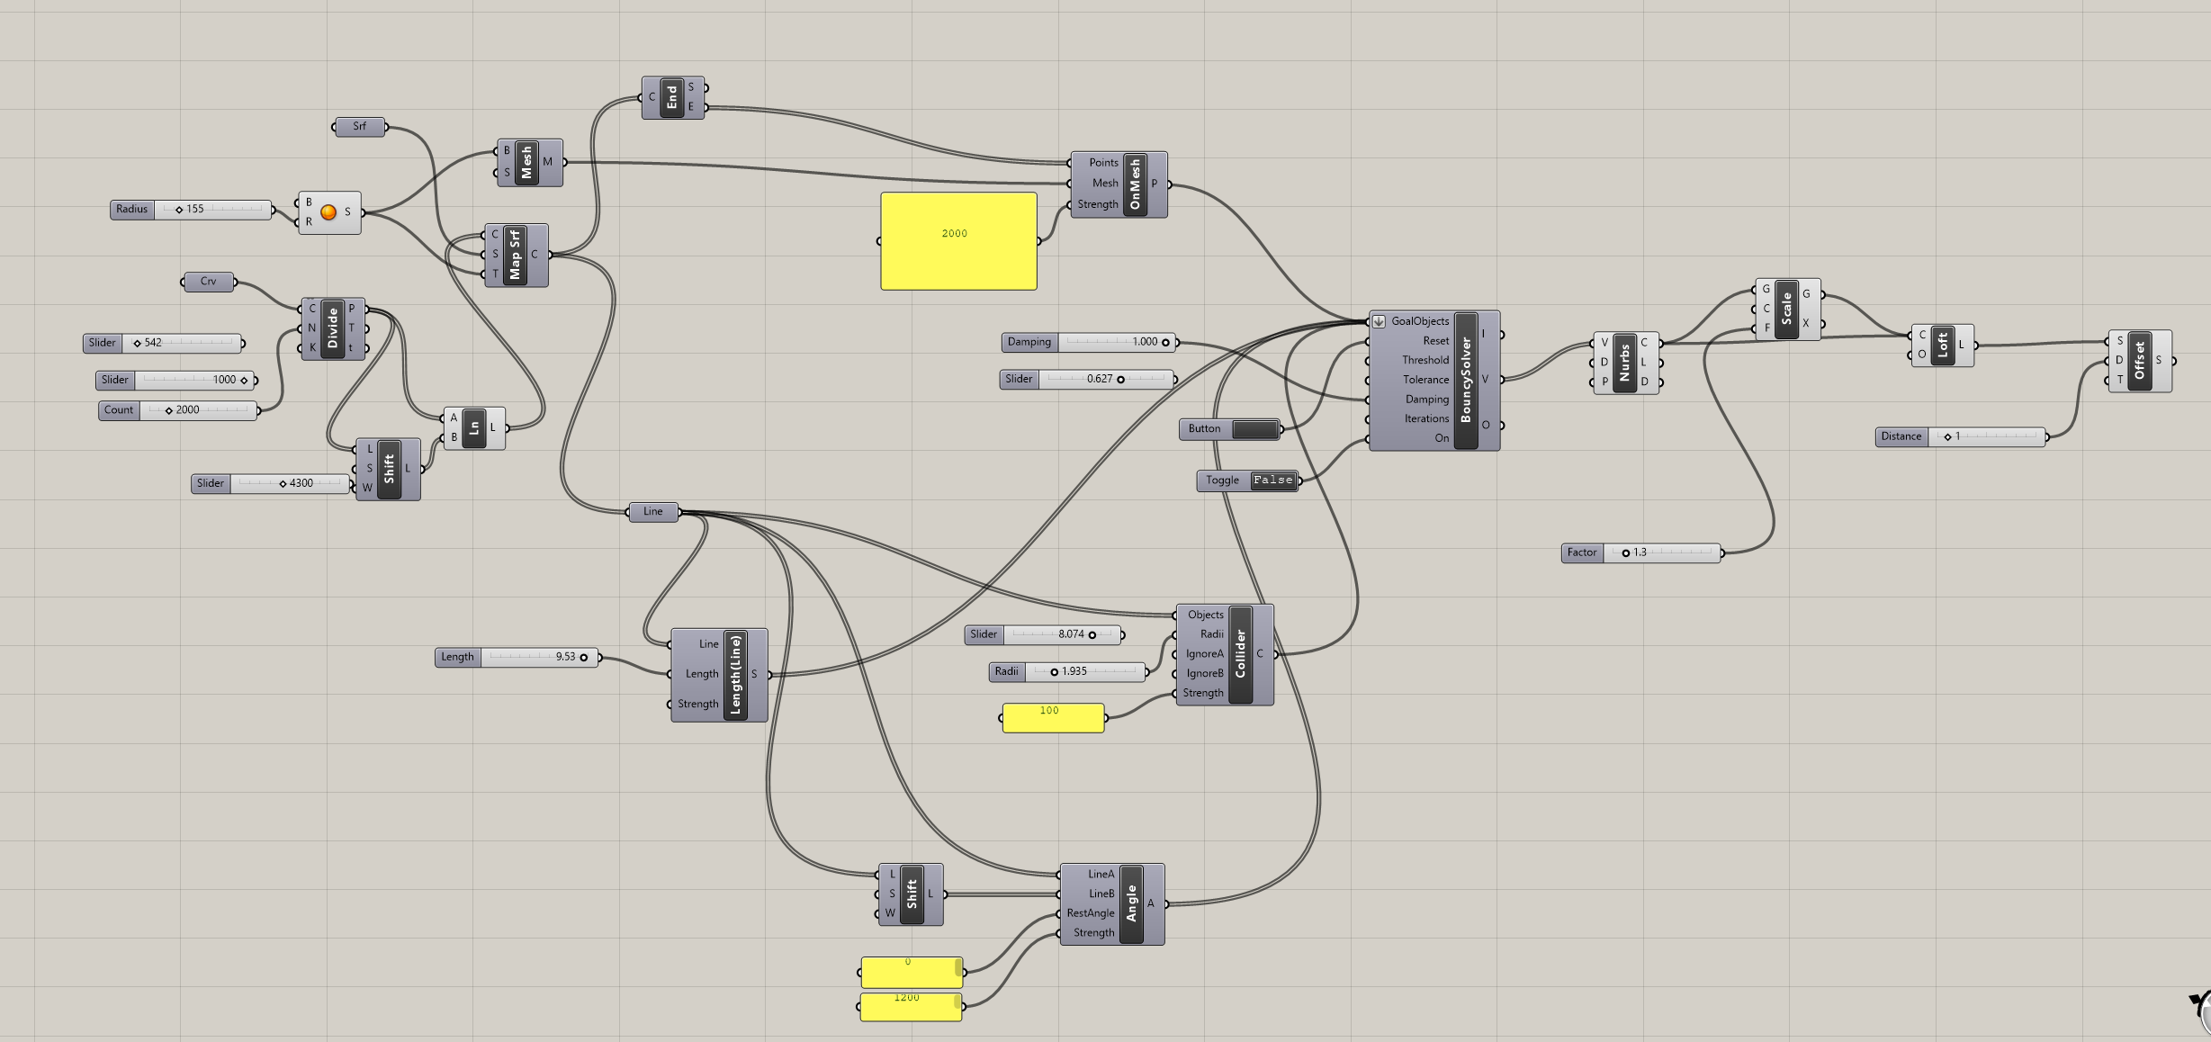The image size is (2211, 1042).
Task: Select the Divide component label
Action: point(332,328)
